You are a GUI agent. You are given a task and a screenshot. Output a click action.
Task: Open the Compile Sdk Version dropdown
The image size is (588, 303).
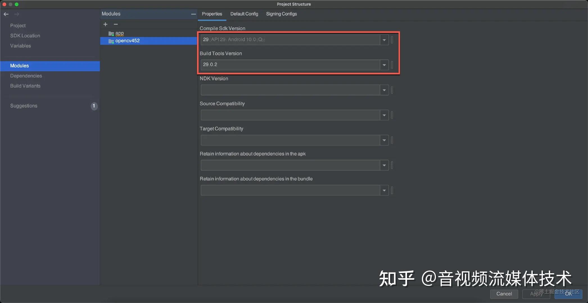click(x=384, y=40)
